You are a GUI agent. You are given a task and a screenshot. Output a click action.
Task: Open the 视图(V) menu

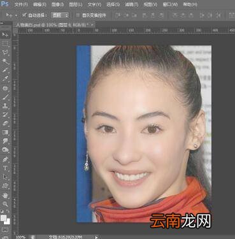click(x=150, y=4)
